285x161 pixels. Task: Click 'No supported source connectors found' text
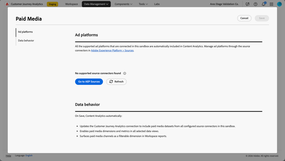coord(98,73)
